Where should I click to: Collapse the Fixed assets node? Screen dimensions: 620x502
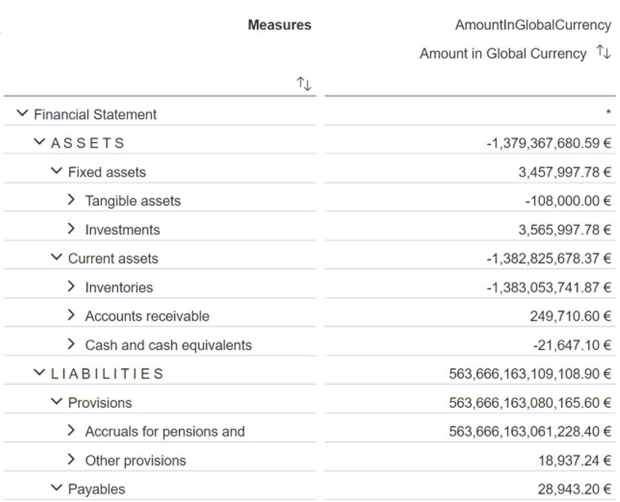(57, 172)
